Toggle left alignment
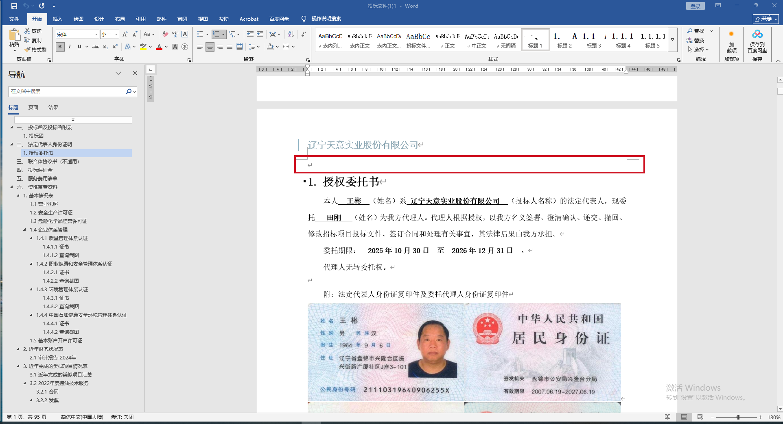The height and width of the screenshot is (424, 783). coord(200,47)
